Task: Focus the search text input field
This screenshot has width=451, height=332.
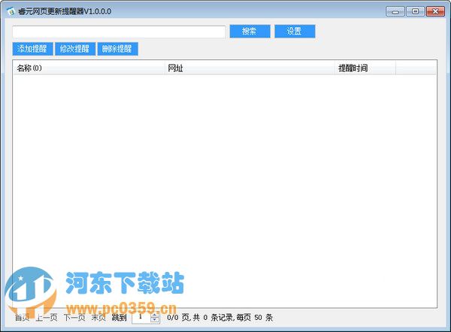Action: coord(119,32)
